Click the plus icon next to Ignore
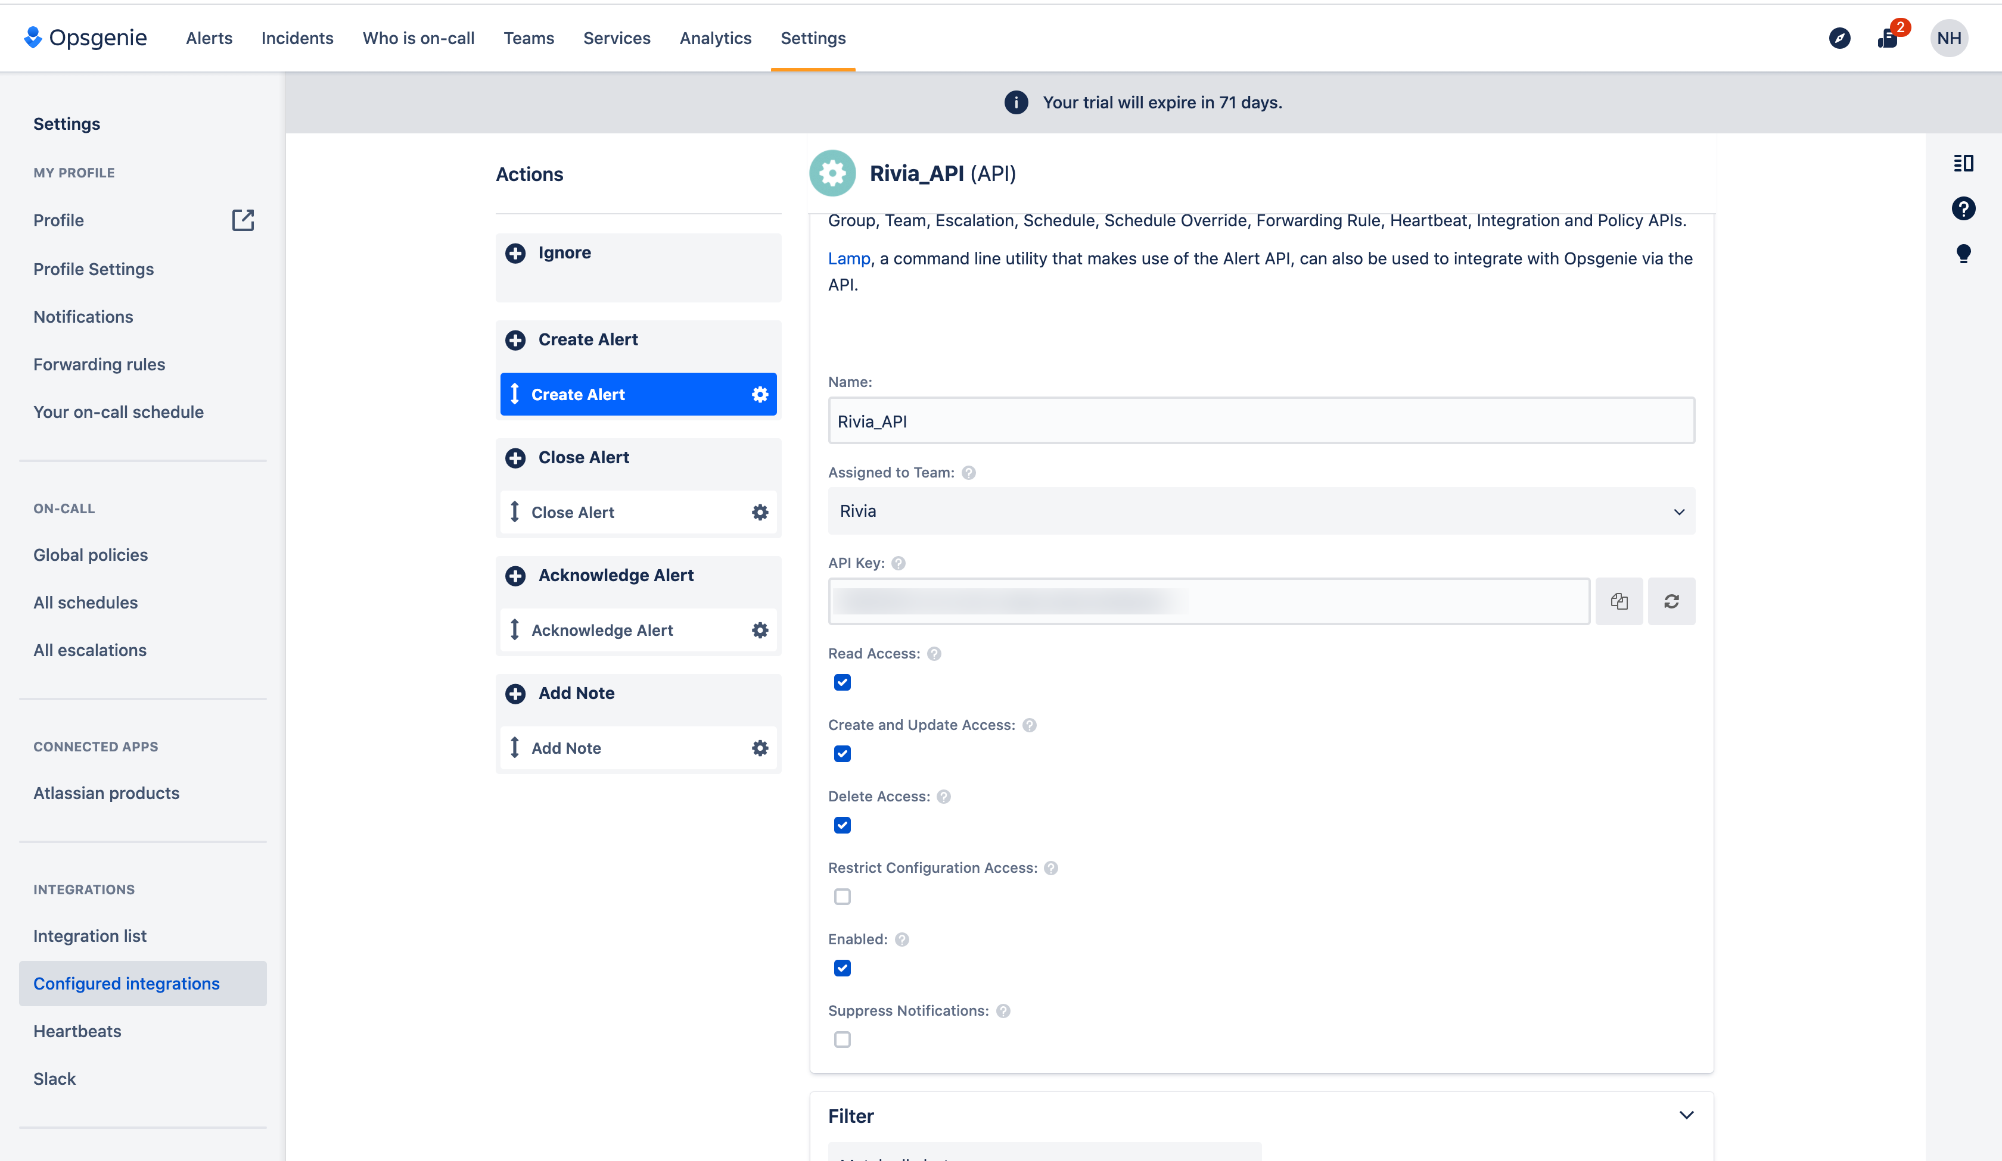2002x1161 pixels. (x=515, y=253)
